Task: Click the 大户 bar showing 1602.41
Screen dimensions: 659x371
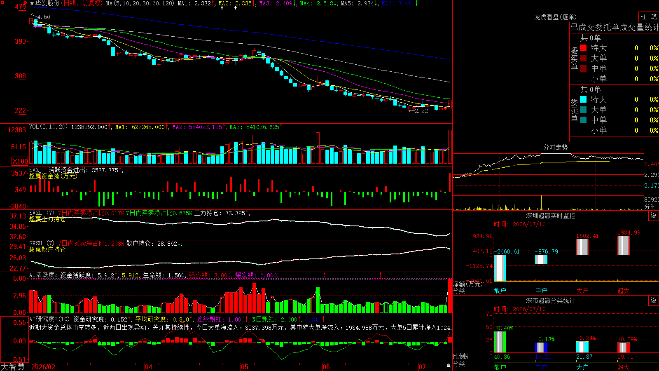Action: pos(582,247)
